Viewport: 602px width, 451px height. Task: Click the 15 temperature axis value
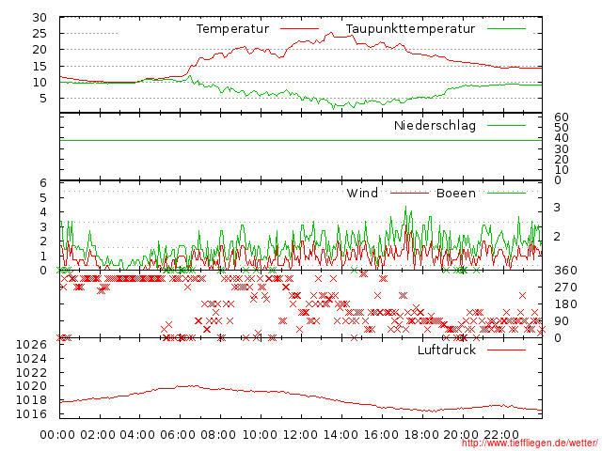(40, 67)
